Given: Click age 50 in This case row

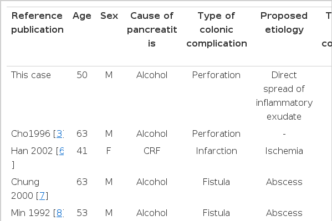Looking at the screenshot, I should [x=82, y=75].
